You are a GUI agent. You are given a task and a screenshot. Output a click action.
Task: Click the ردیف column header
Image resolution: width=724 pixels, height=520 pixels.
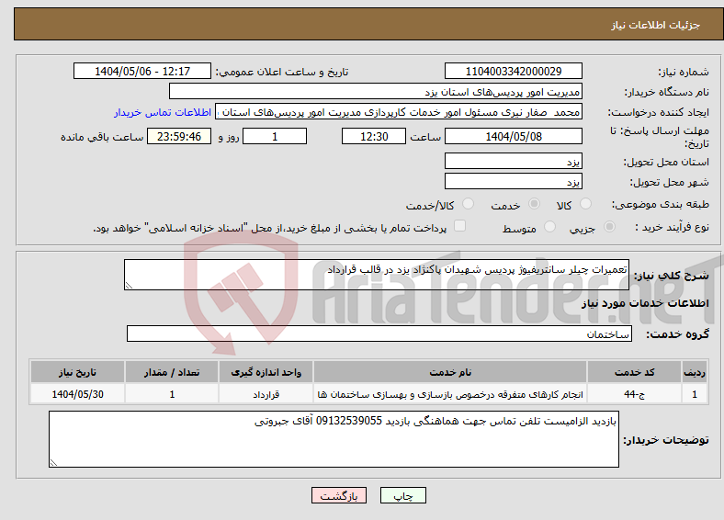(695, 372)
